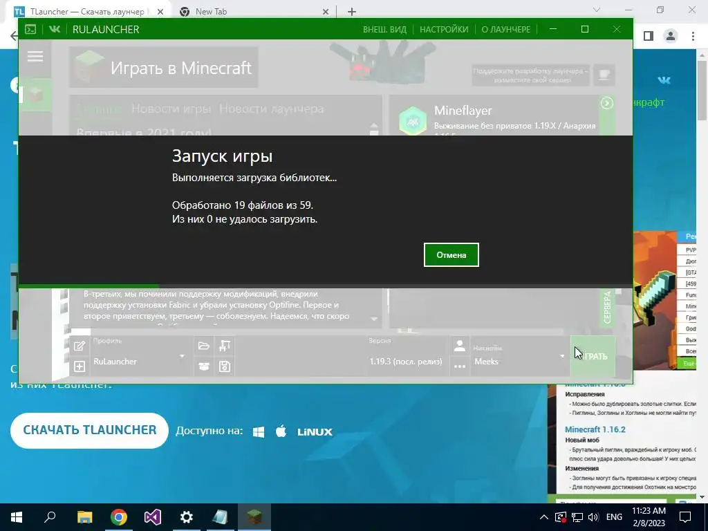Click the green download progress bar under dialog
The image size is (708, 531).
[x=89, y=286]
